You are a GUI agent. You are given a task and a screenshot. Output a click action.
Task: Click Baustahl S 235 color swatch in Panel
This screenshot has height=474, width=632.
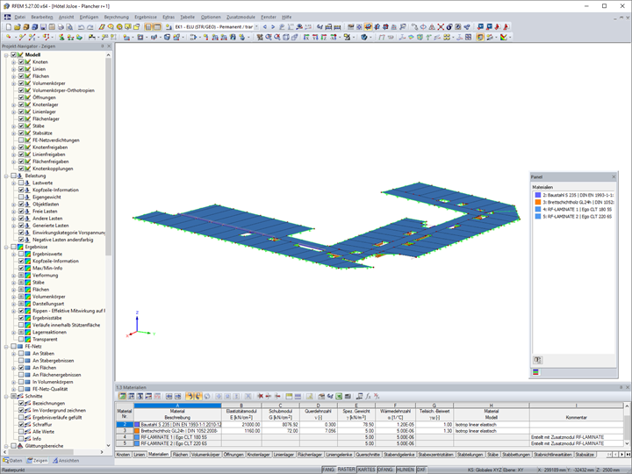[538, 195]
